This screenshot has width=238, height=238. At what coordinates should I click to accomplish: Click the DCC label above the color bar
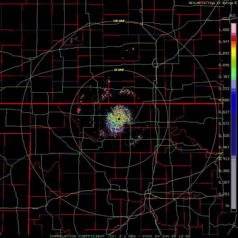232,16
